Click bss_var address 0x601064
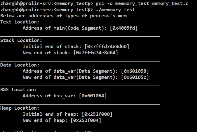Image resolution: width=197 pixels, height=132 pixels. tap(93, 96)
